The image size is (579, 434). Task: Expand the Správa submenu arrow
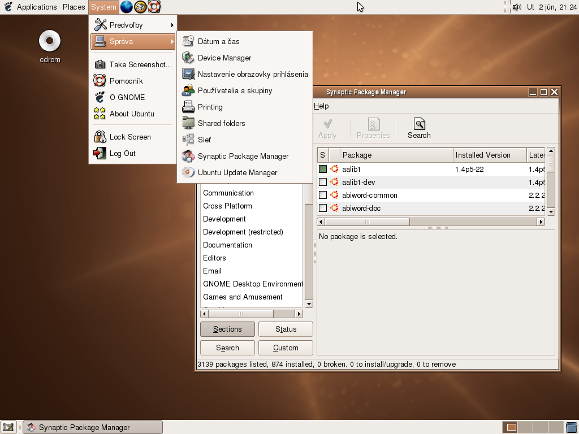172,42
